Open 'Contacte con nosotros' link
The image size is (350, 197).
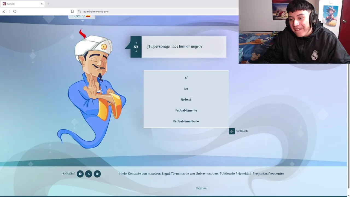144,173
